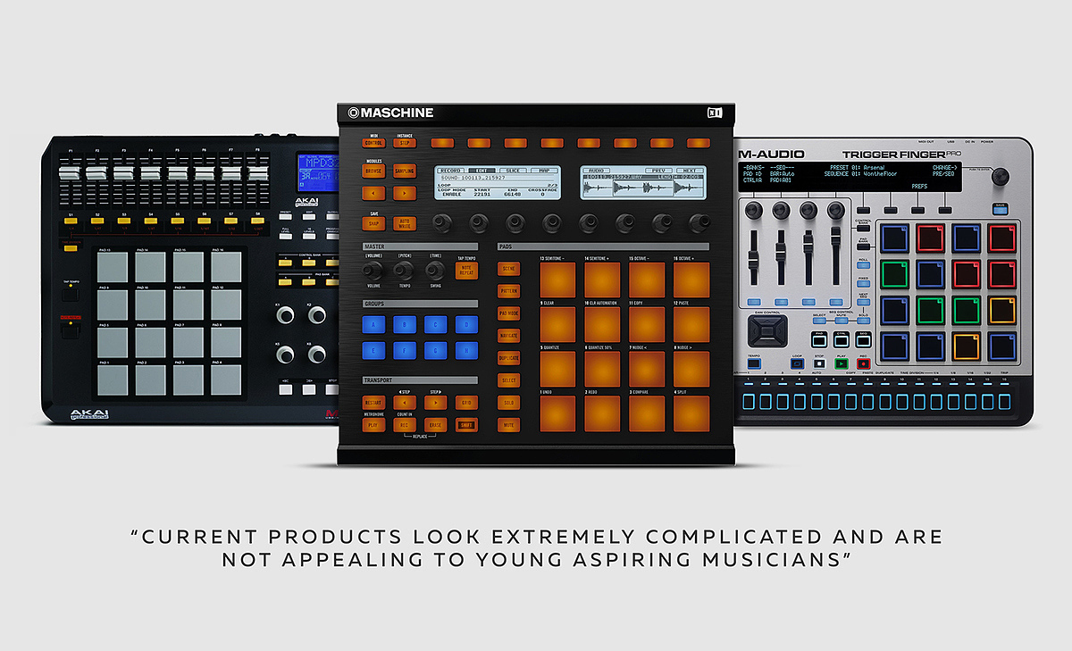Select NEXT on Maschine right display
The image size is (1072, 651).
pyautogui.click(x=690, y=170)
